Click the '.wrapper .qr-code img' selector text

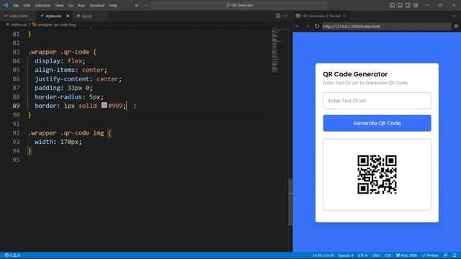coord(66,133)
